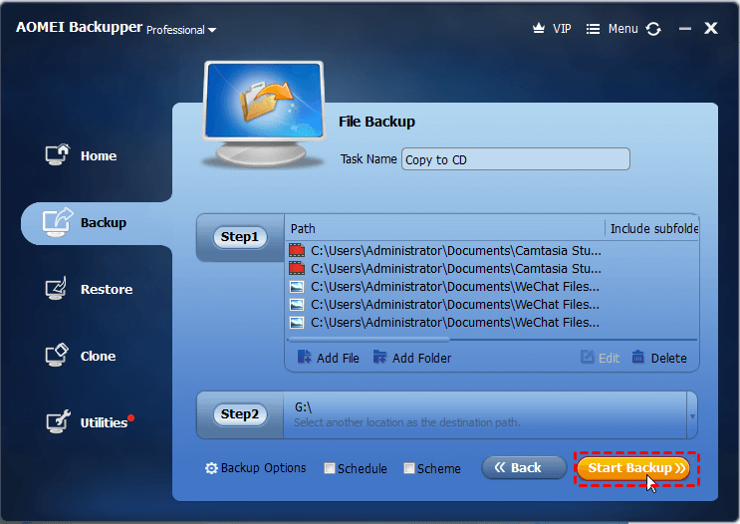Click first Camtasia Stu video file icon
Screen dimensions: 740x524
pos(297,250)
